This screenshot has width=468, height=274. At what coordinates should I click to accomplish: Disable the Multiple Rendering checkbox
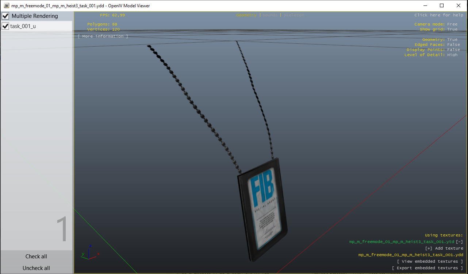(x=5, y=16)
